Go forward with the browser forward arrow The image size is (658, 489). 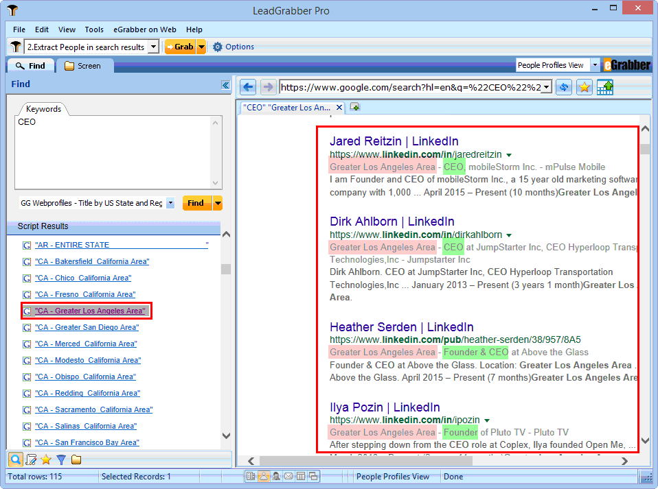click(x=268, y=87)
